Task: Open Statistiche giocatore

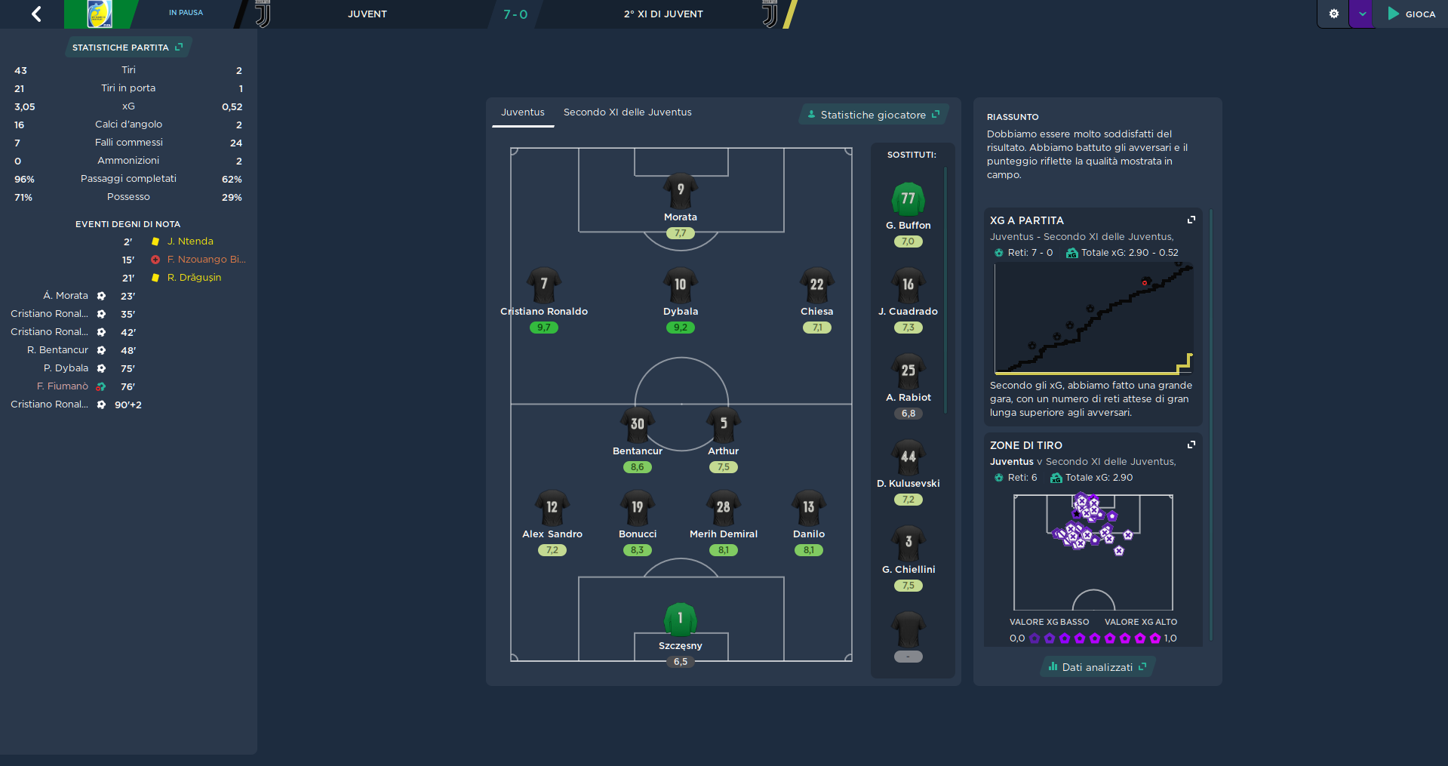Action: [x=873, y=115]
